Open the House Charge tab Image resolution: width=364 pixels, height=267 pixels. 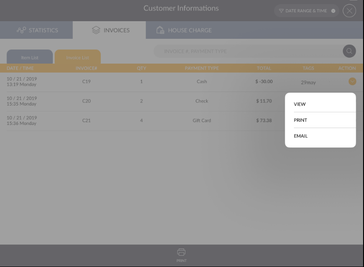(x=184, y=30)
